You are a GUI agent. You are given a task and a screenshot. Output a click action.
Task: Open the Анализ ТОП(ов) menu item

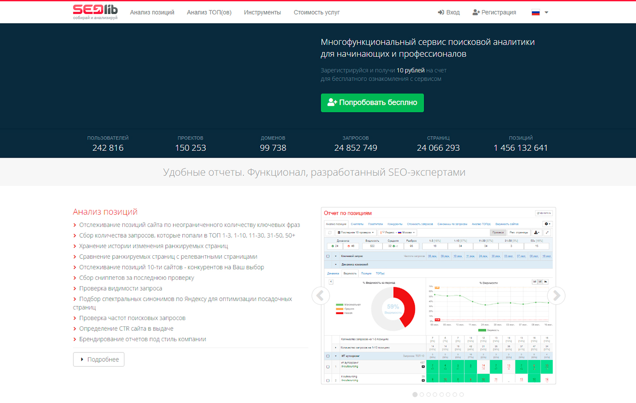click(x=209, y=13)
